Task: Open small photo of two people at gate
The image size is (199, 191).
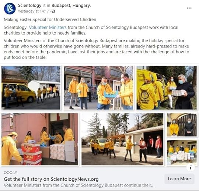Action: click(x=182, y=125)
